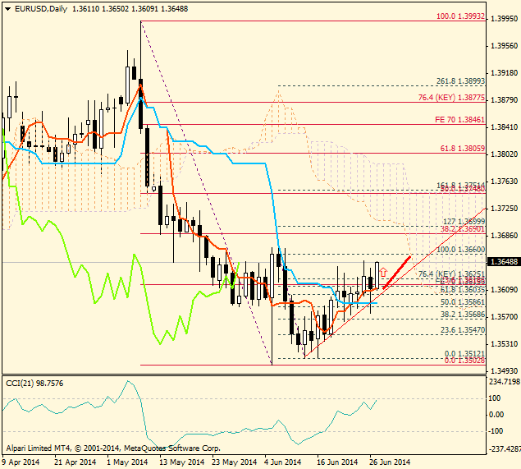Click the 76.4 (KEY) 1.36251 label
The height and width of the screenshot is (469, 521).
click(451, 274)
